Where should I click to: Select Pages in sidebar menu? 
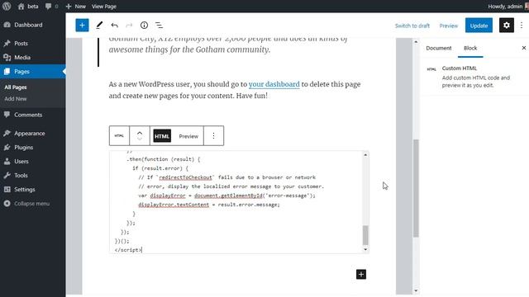click(33, 72)
